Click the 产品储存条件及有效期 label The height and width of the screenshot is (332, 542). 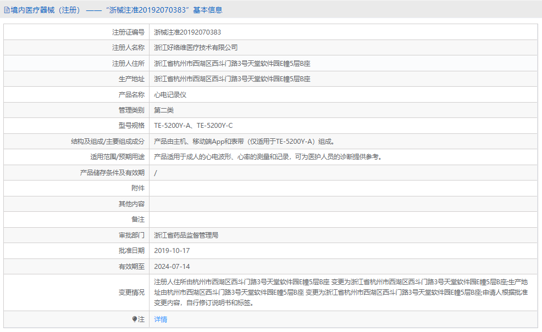click(x=112, y=172)
